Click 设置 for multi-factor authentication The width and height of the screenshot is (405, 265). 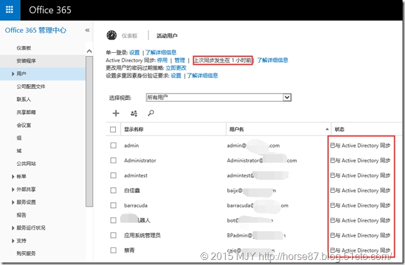click(x=176, y=75)
